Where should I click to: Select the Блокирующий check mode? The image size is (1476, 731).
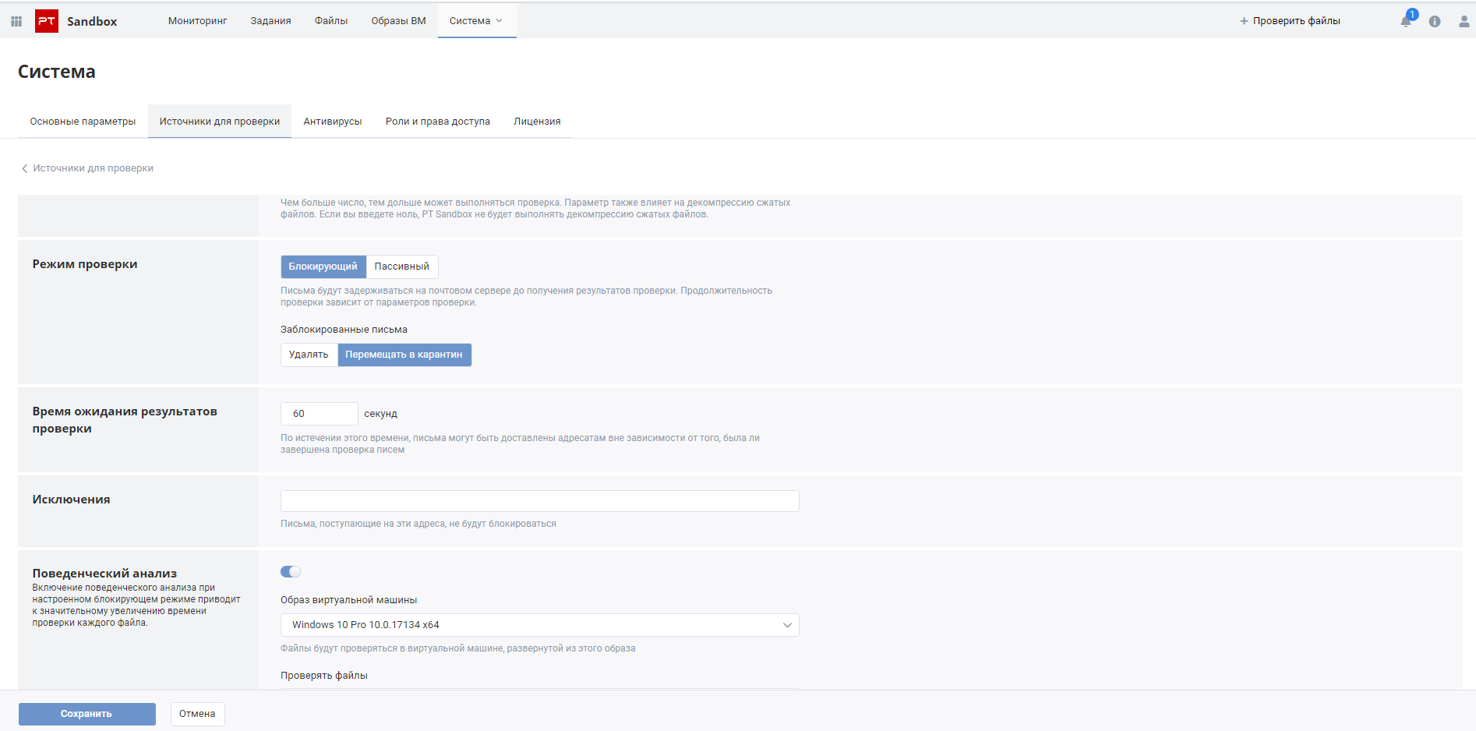point(323,267)
